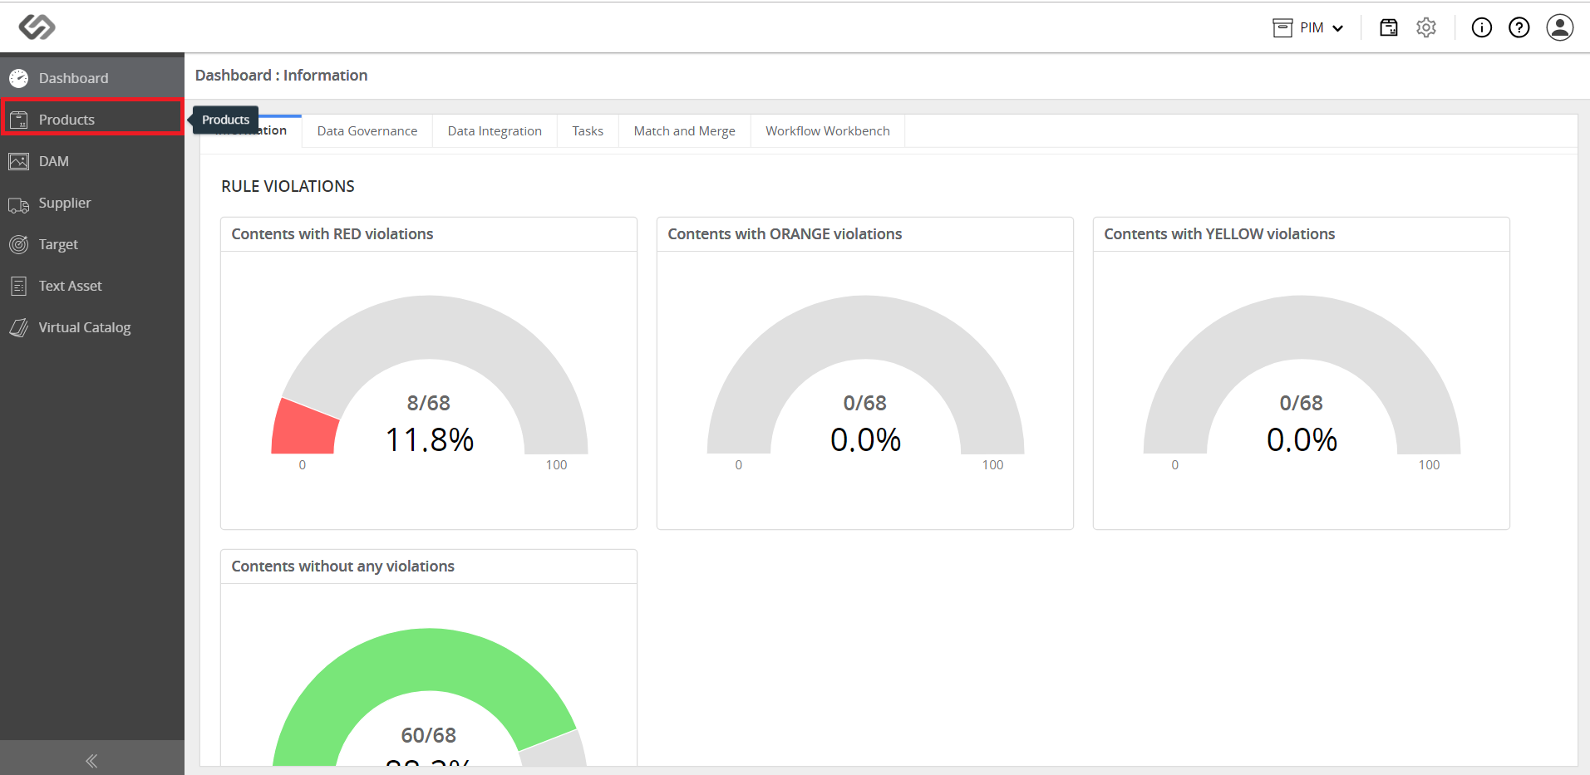
Task: Click the Supplier truck icon
Action: pos(18,204)
